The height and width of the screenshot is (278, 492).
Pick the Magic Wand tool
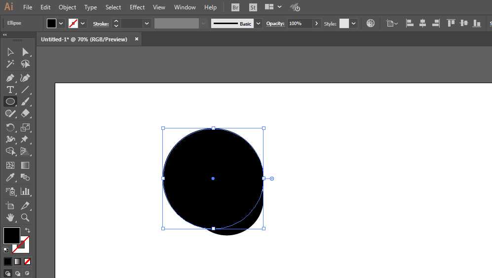point(10,64)
